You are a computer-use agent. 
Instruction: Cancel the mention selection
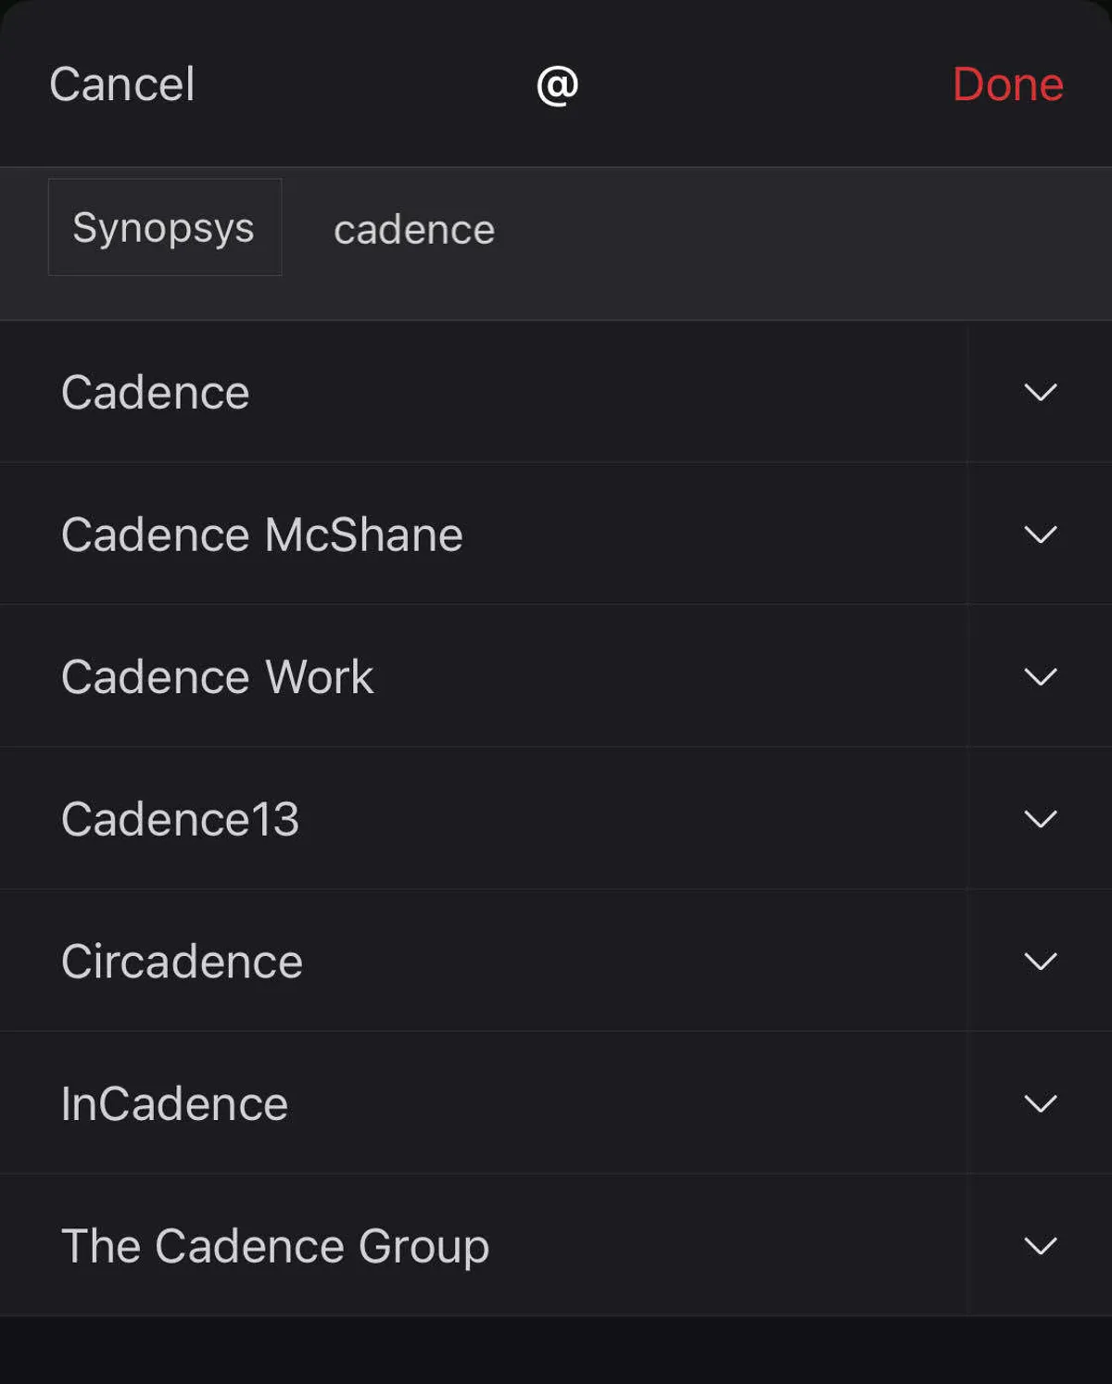(121, 84)
